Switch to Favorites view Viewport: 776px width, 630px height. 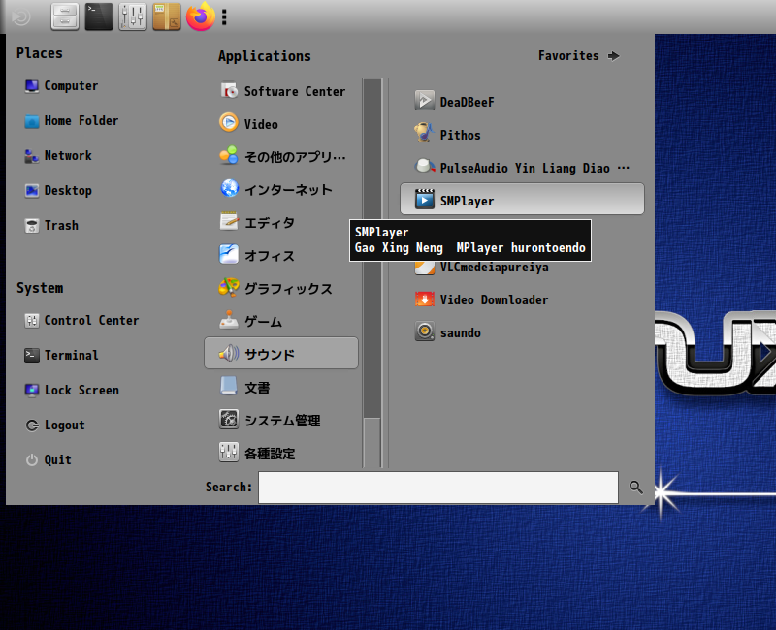578,56
